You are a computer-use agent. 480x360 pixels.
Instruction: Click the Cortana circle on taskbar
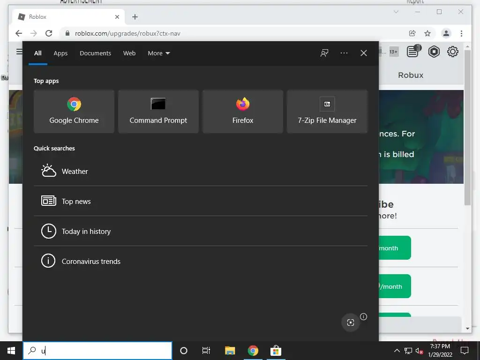[x=184, y=351]
